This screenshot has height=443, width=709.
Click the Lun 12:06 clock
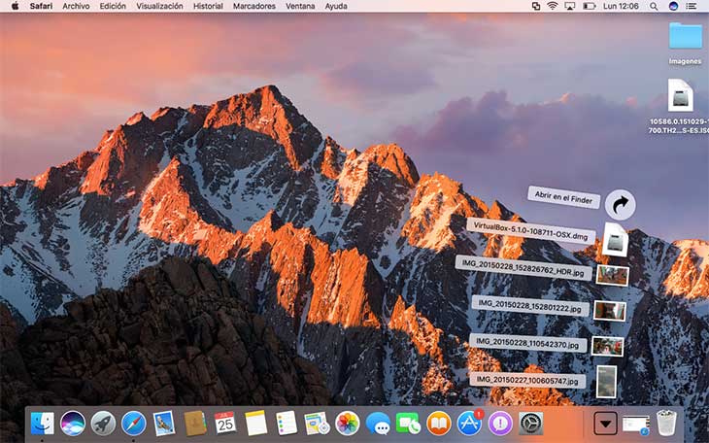[x=621, y=6]
